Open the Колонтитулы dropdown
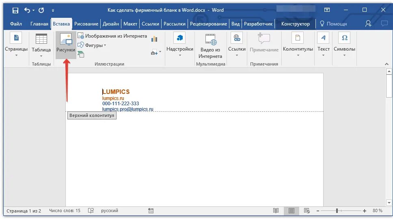 pos(298,45)
